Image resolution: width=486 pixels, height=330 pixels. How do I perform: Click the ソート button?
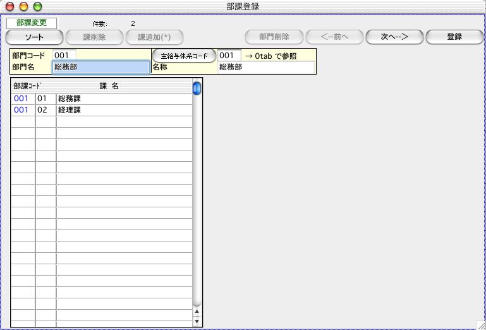pyautogui.click(x=34, y=37)
